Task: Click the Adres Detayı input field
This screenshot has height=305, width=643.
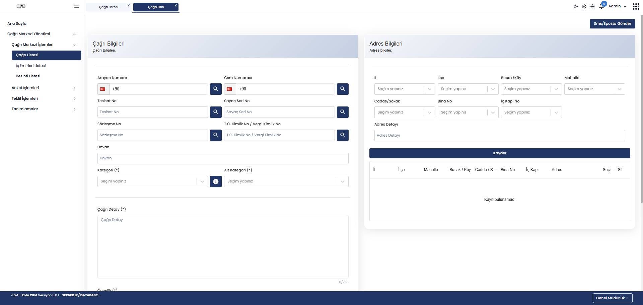Action: [500, 136]
